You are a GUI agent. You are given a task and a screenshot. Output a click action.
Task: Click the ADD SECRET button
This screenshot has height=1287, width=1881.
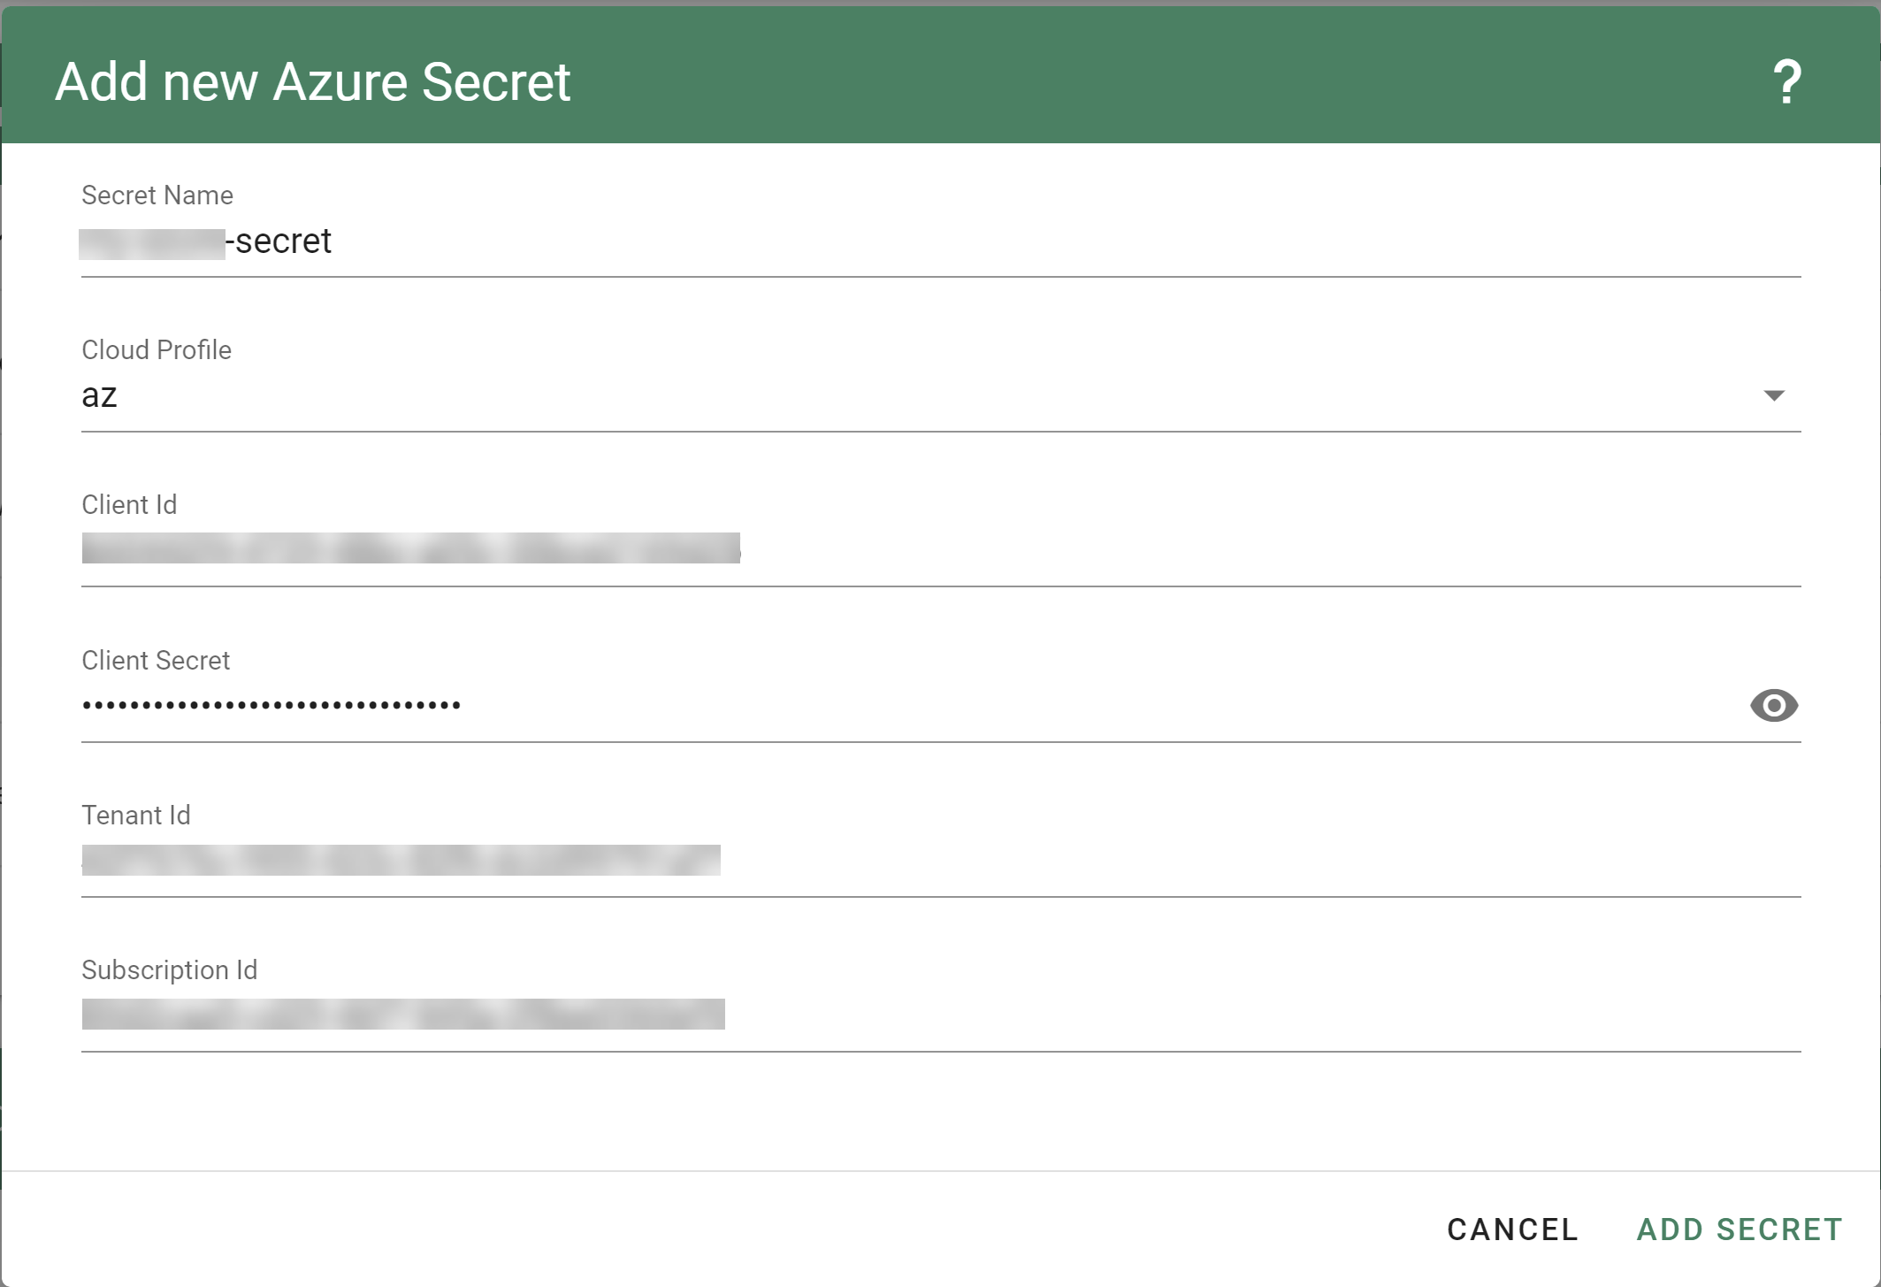pyautogui.click(x=1739, y=1229)
